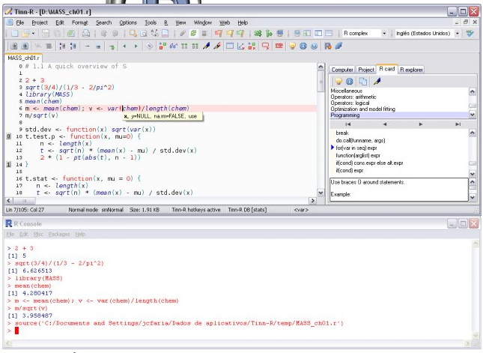
Task: Switch to the R explorer tab
Action: (412, 69)
